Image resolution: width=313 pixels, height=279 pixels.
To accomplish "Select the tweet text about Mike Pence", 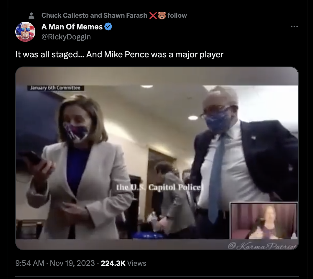I will tap(119, 54).
